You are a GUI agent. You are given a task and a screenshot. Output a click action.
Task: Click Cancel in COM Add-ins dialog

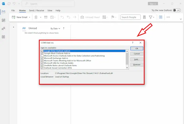pos(137,54)
